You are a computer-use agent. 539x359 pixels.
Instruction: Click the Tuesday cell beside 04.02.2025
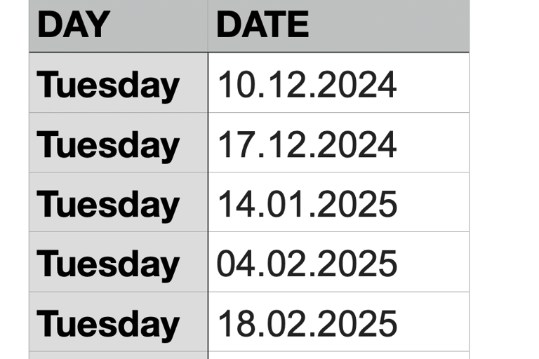[119, 262]
